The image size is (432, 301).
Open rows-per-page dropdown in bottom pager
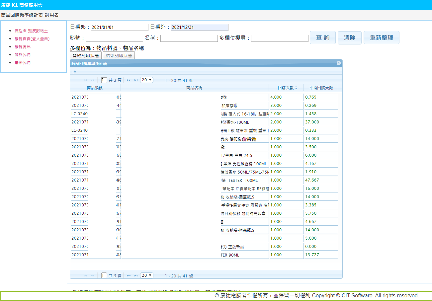(x=146, y=275)
